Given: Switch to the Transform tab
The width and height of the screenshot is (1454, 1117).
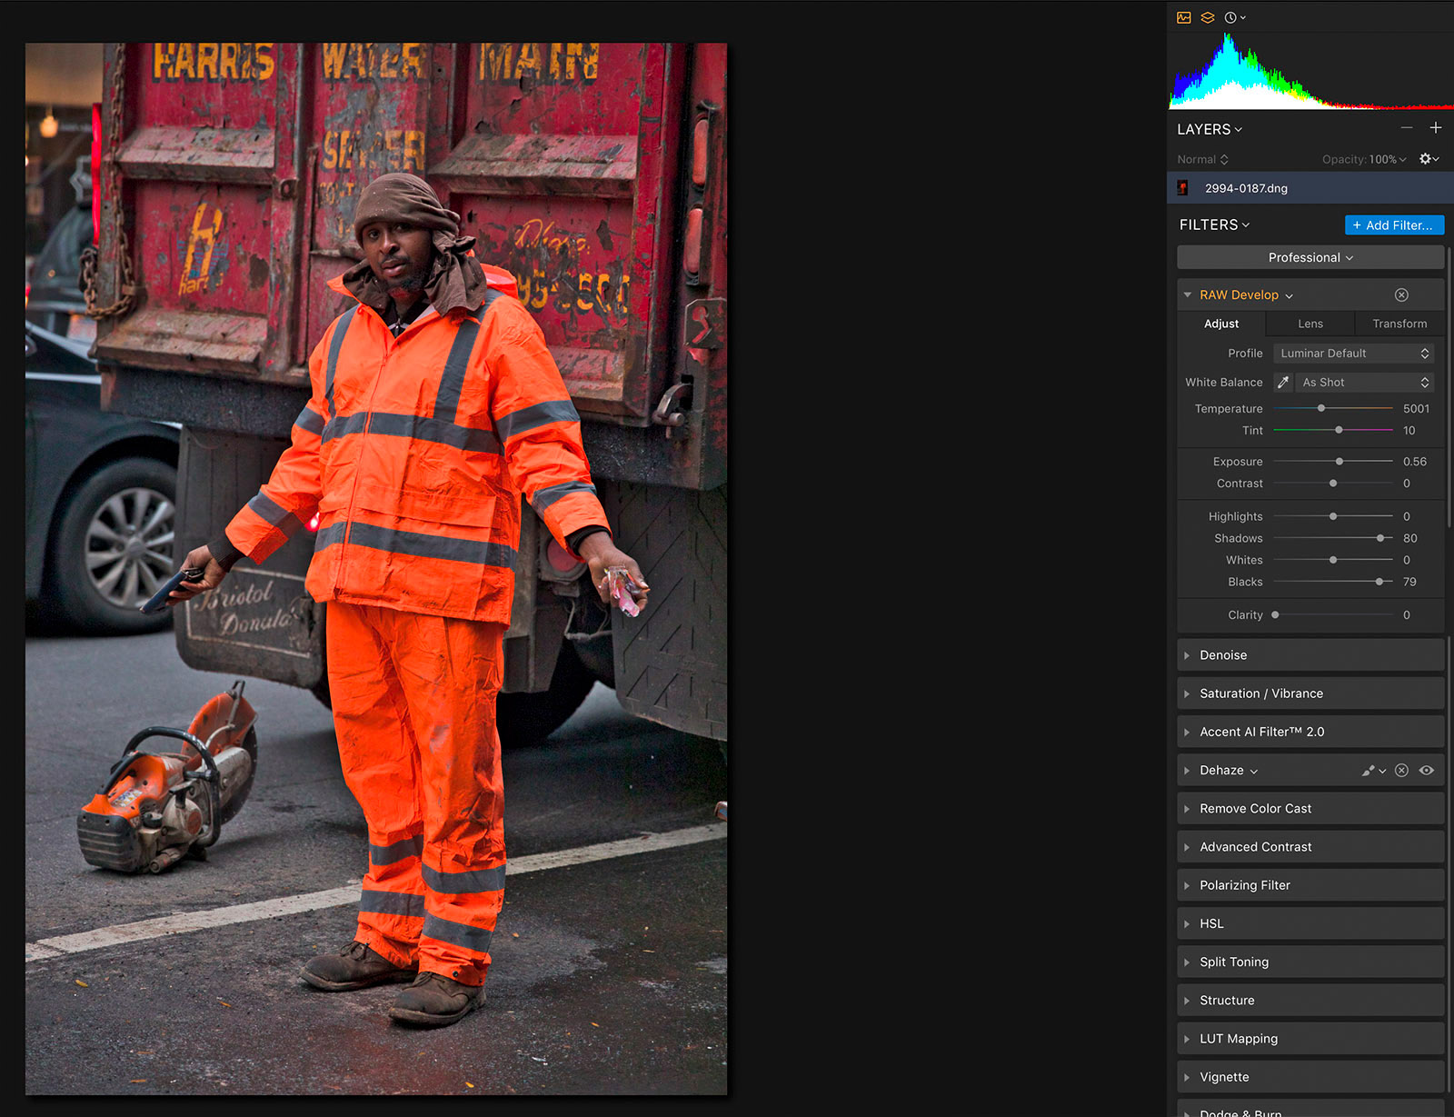Looking at the screenshot, I should (x=1399, y=324).
